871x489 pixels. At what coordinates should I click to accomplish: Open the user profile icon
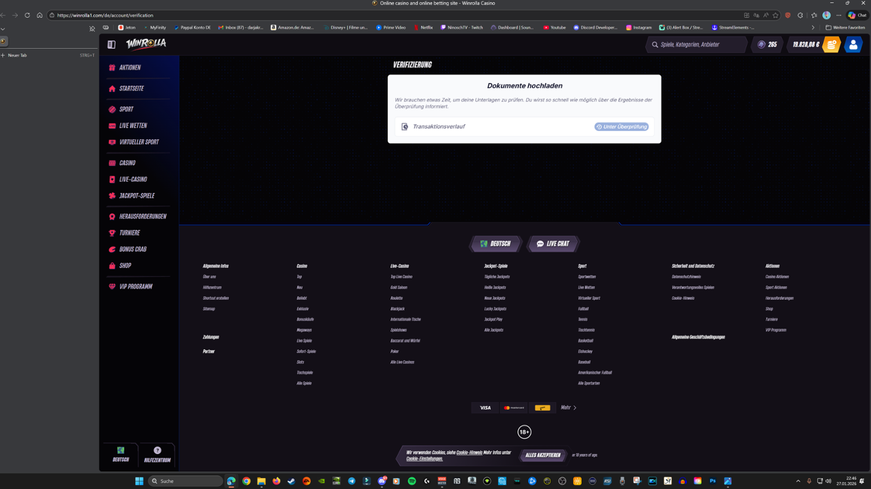852,45
